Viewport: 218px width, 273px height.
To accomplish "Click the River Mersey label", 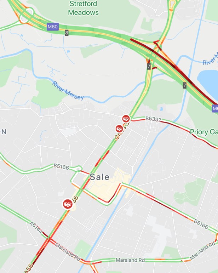I will pos(68,91).
